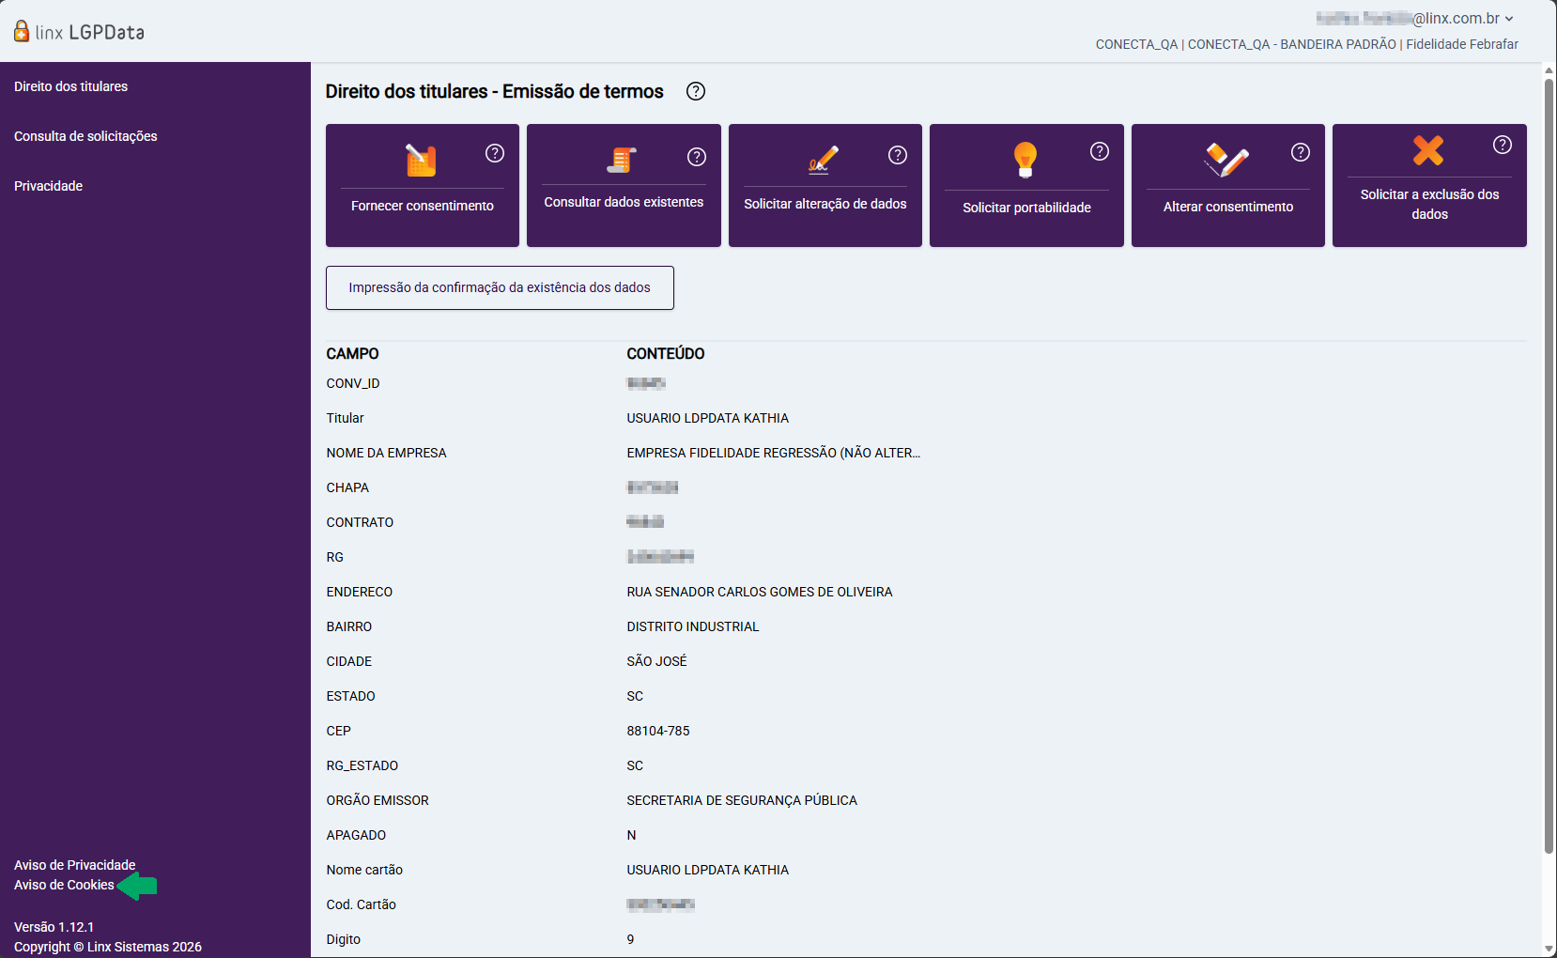Click the scrollbar down arrow
Viewport: 1557px width, 958px height.
[1549, 949]
